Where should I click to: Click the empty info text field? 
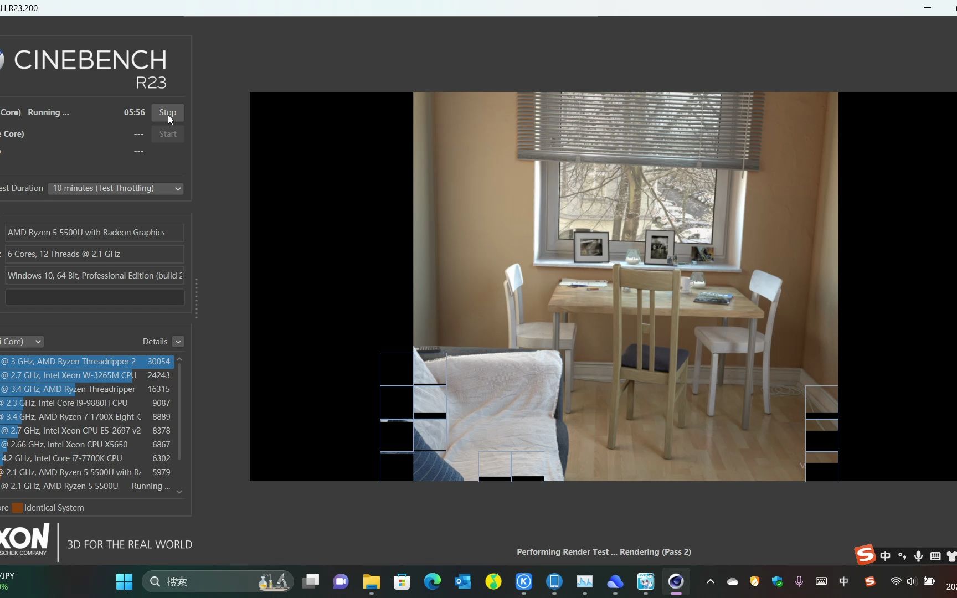click(95, 297)
